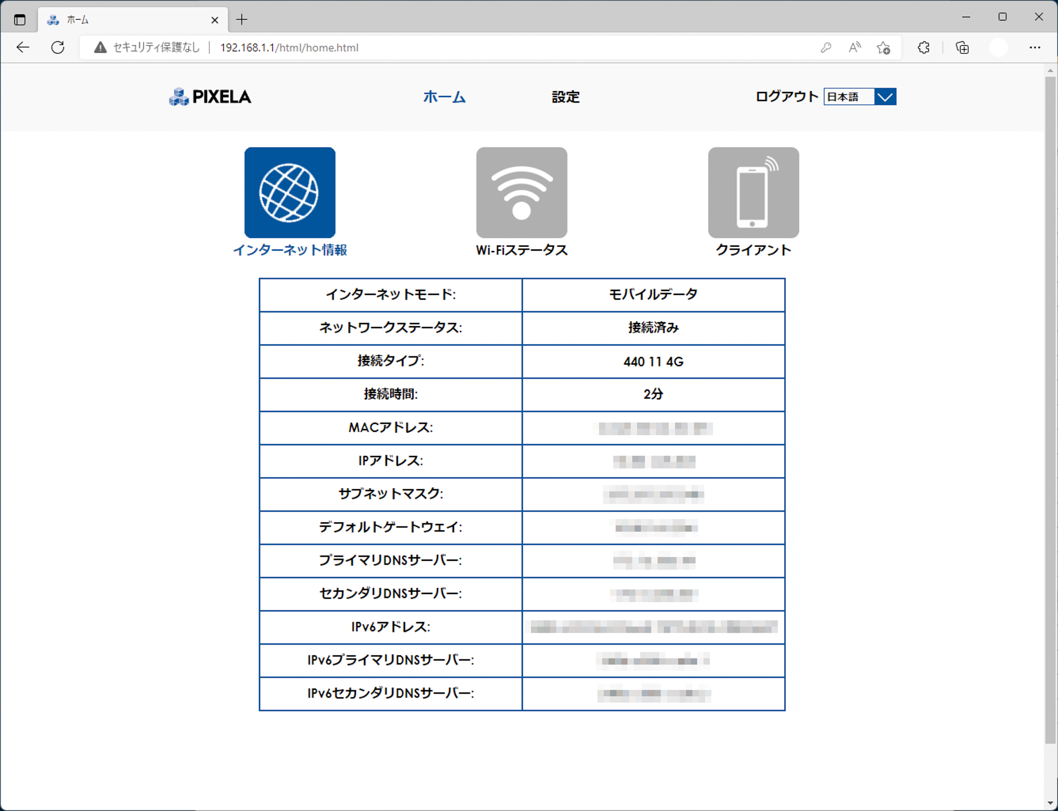Image resolution: width=1058 pixels, height=811 pixels.
Task: Add page to favorites with the star icon
Action: 883,47
